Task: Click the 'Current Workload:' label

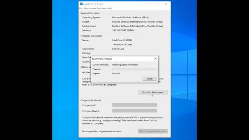Action: pos(100,65)
